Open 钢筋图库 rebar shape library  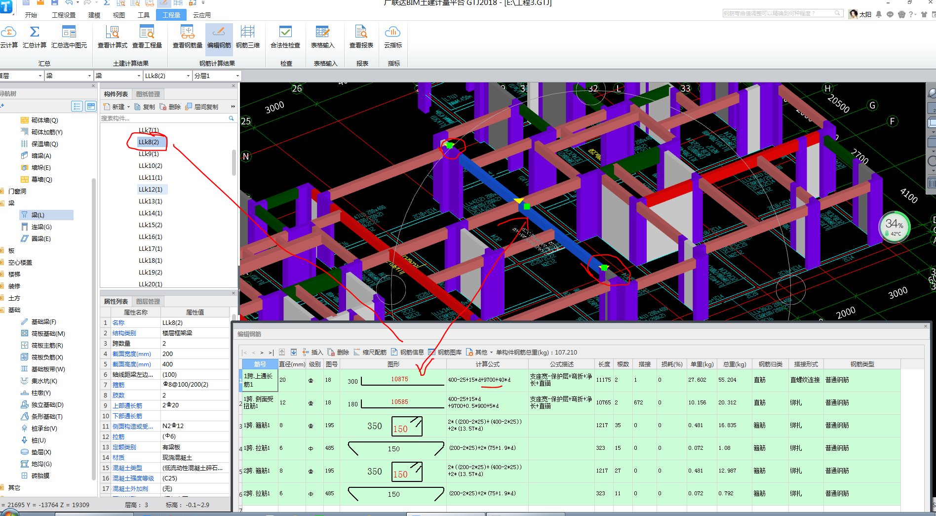445,352
